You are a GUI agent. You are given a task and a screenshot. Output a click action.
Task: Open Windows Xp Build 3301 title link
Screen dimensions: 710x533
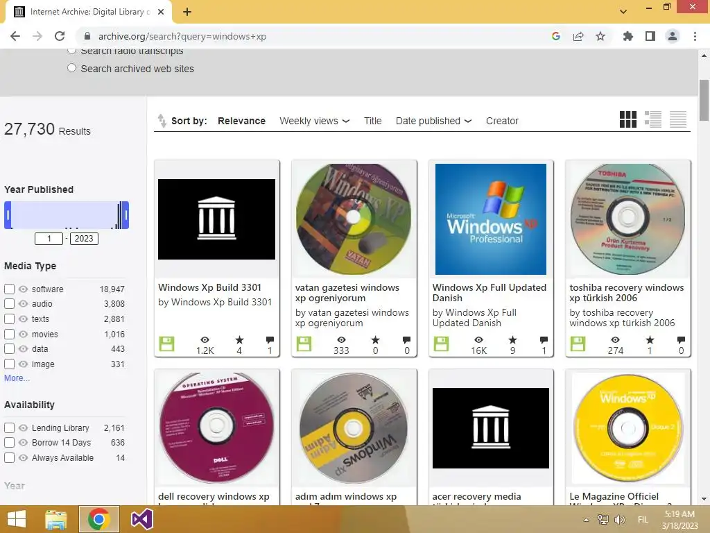[x=209, y=287]
